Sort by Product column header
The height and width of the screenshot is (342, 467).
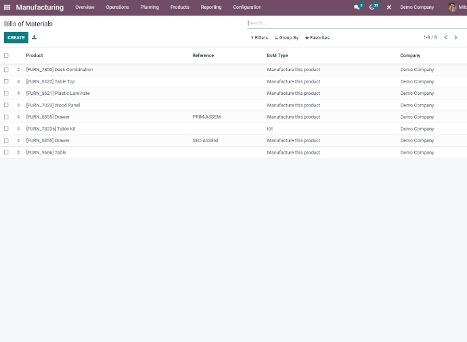pyautogui.click(x=35, y=56)
